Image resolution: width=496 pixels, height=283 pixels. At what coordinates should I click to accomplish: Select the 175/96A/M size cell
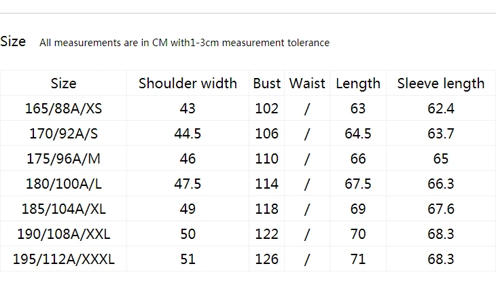coord(64,159)
